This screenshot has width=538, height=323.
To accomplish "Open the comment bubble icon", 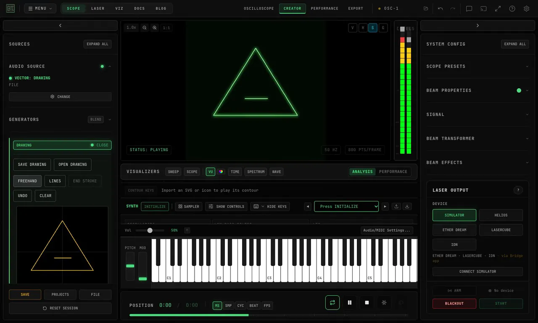I will coord(469,8).
